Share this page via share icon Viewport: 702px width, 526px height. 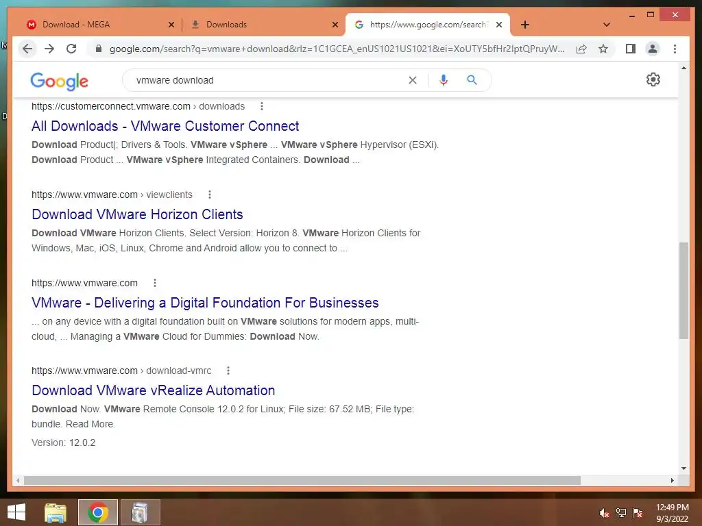pos(581,49)
